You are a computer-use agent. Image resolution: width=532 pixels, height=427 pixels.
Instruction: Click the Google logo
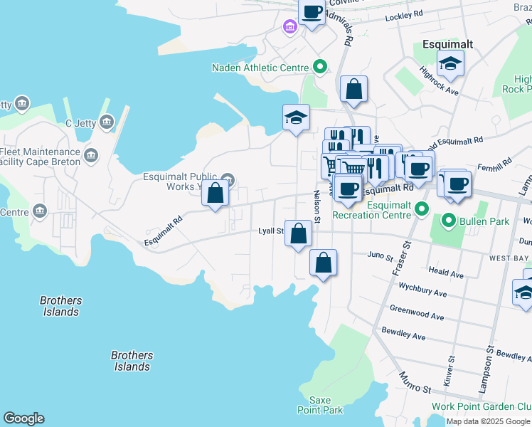[x=23, y=418]
